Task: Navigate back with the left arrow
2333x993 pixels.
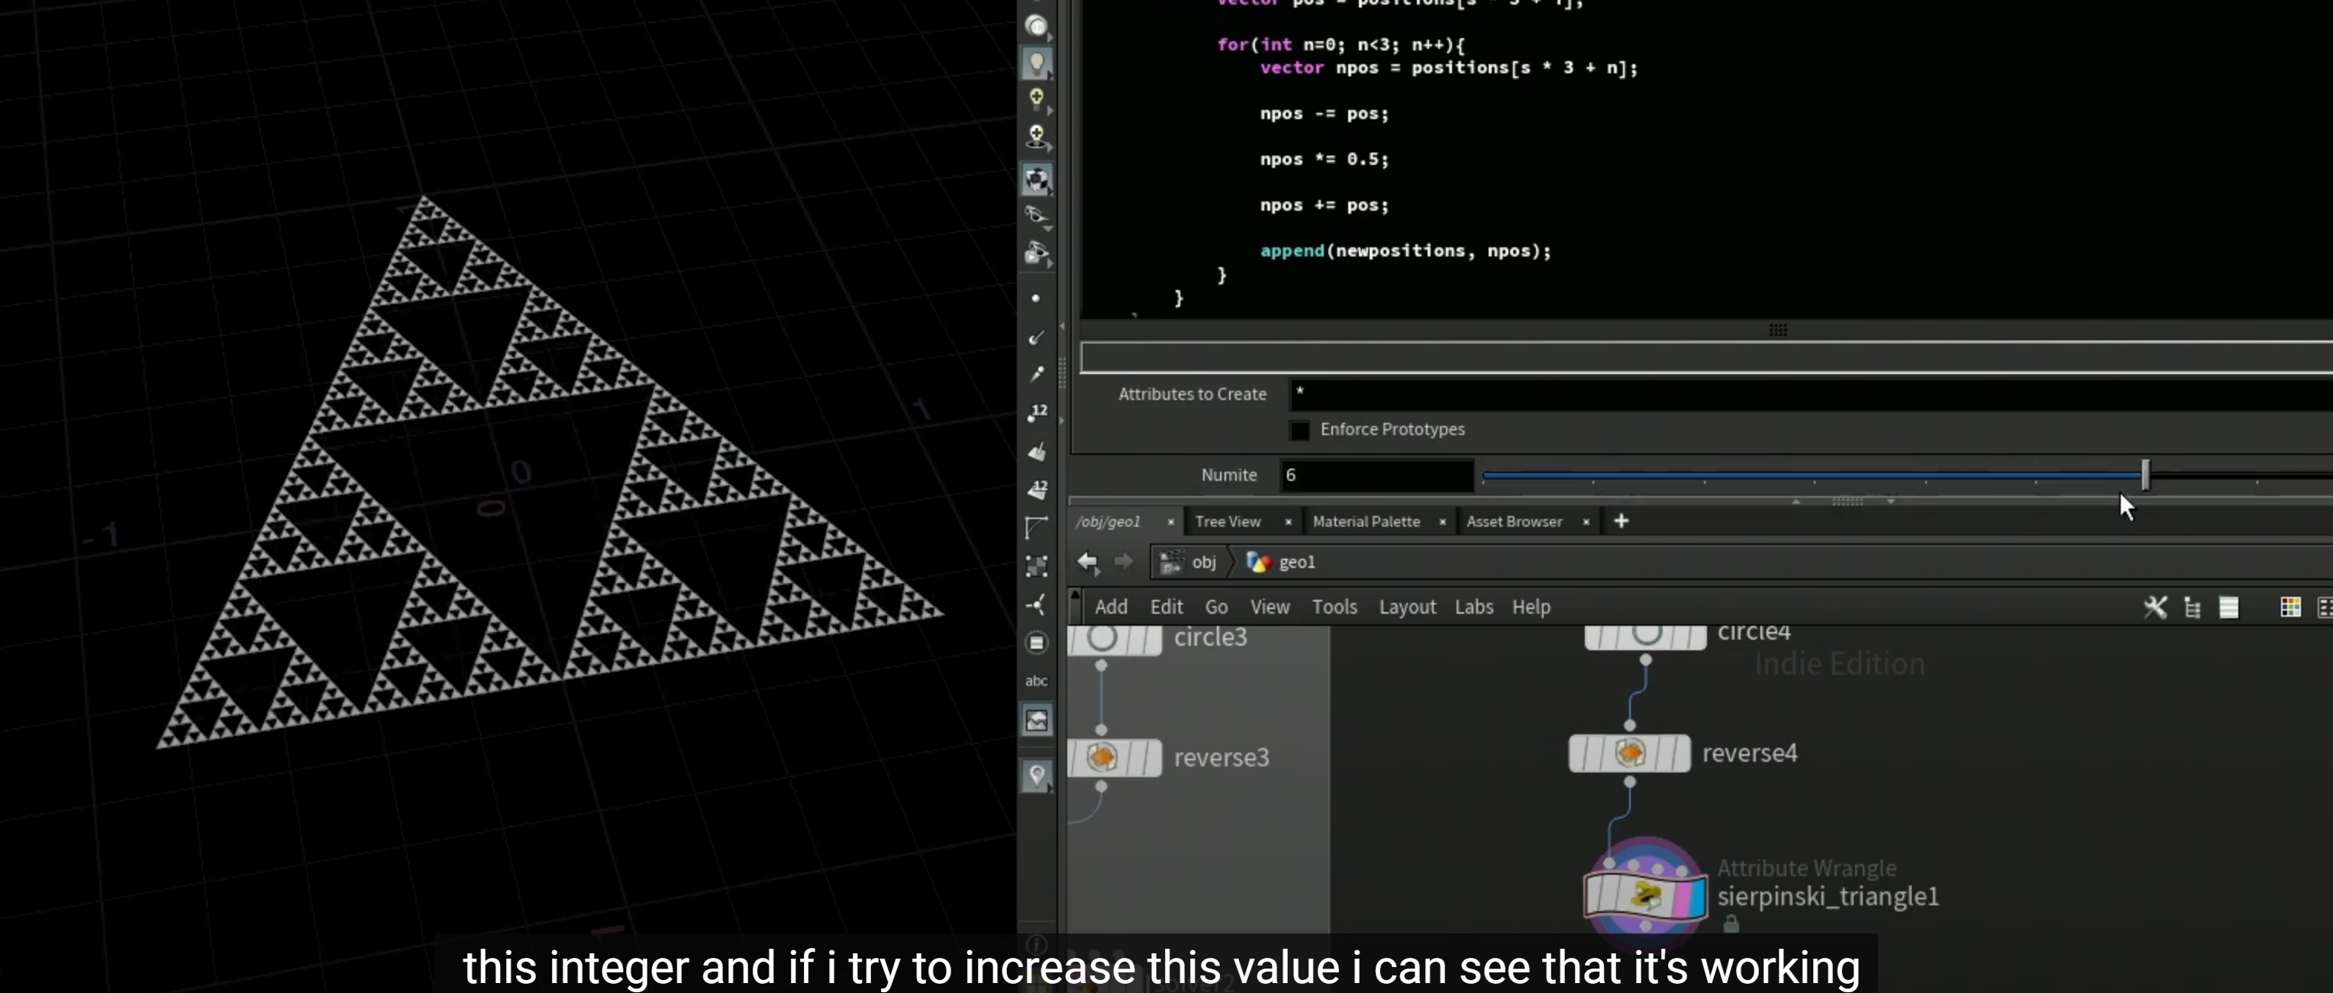Action: pos(1088,562)
